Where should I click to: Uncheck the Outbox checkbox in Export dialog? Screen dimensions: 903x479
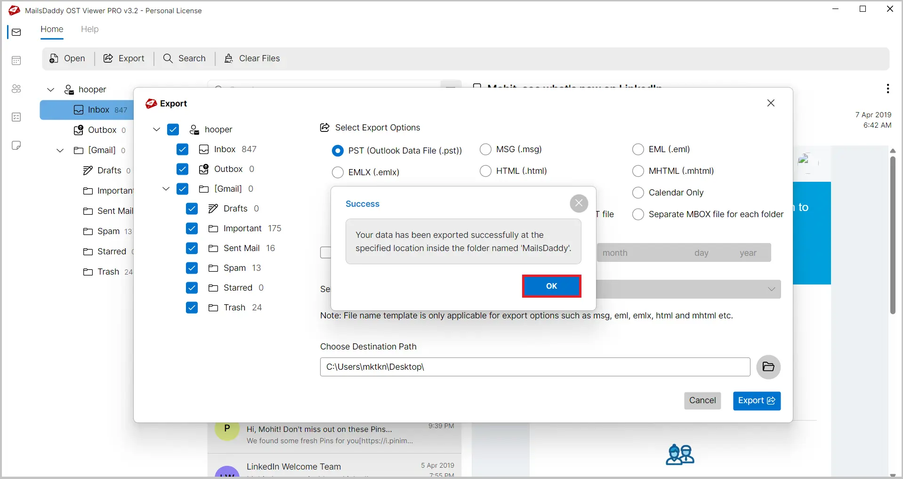tap(183, 169)
